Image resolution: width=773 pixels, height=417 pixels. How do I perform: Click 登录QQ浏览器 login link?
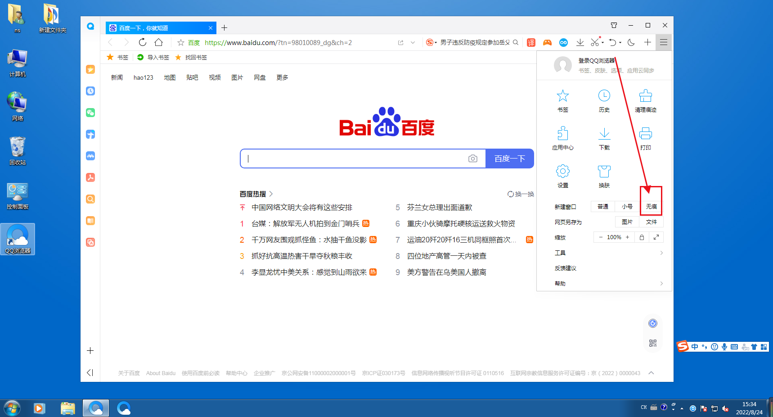[596, 60]
